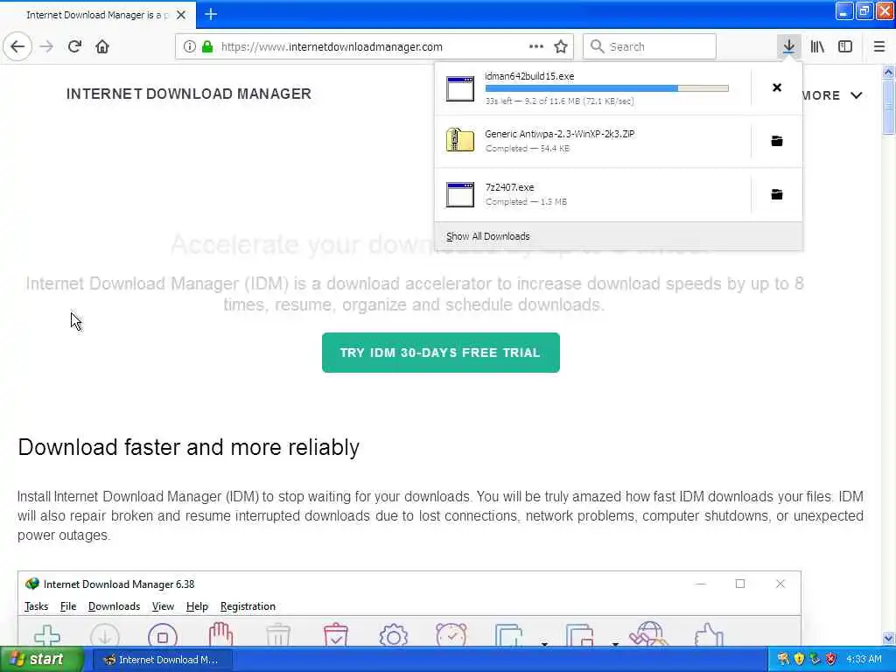
Task: Click the page scrollbar up arrow
Action: (x=888, y=72)
